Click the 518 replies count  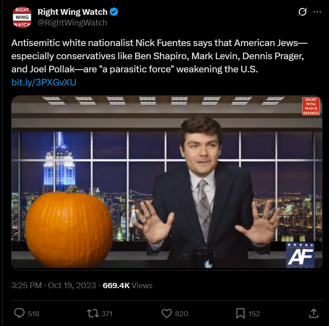click(x=34, y=314)
